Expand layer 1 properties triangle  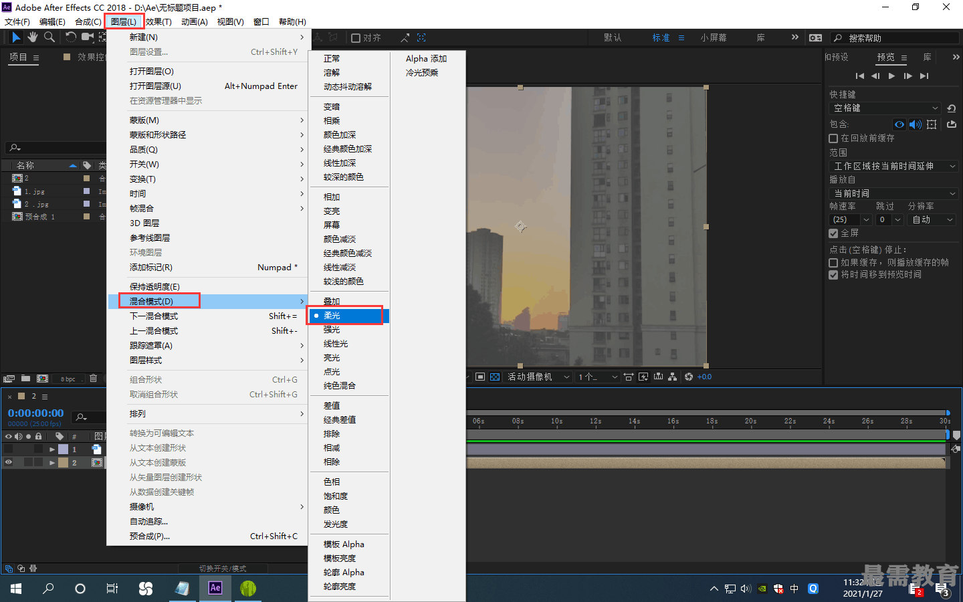[51, 449]
